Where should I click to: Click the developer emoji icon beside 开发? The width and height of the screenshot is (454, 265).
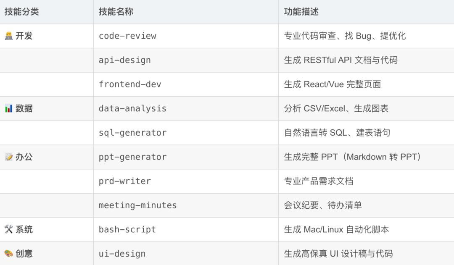(9, 36)
